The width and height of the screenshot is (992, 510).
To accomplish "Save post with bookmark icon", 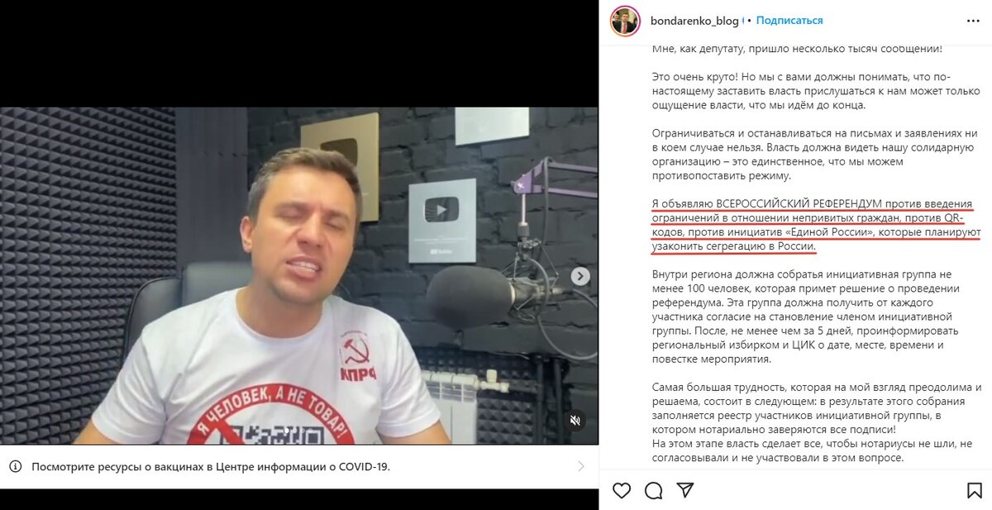I will coord(975,491).
